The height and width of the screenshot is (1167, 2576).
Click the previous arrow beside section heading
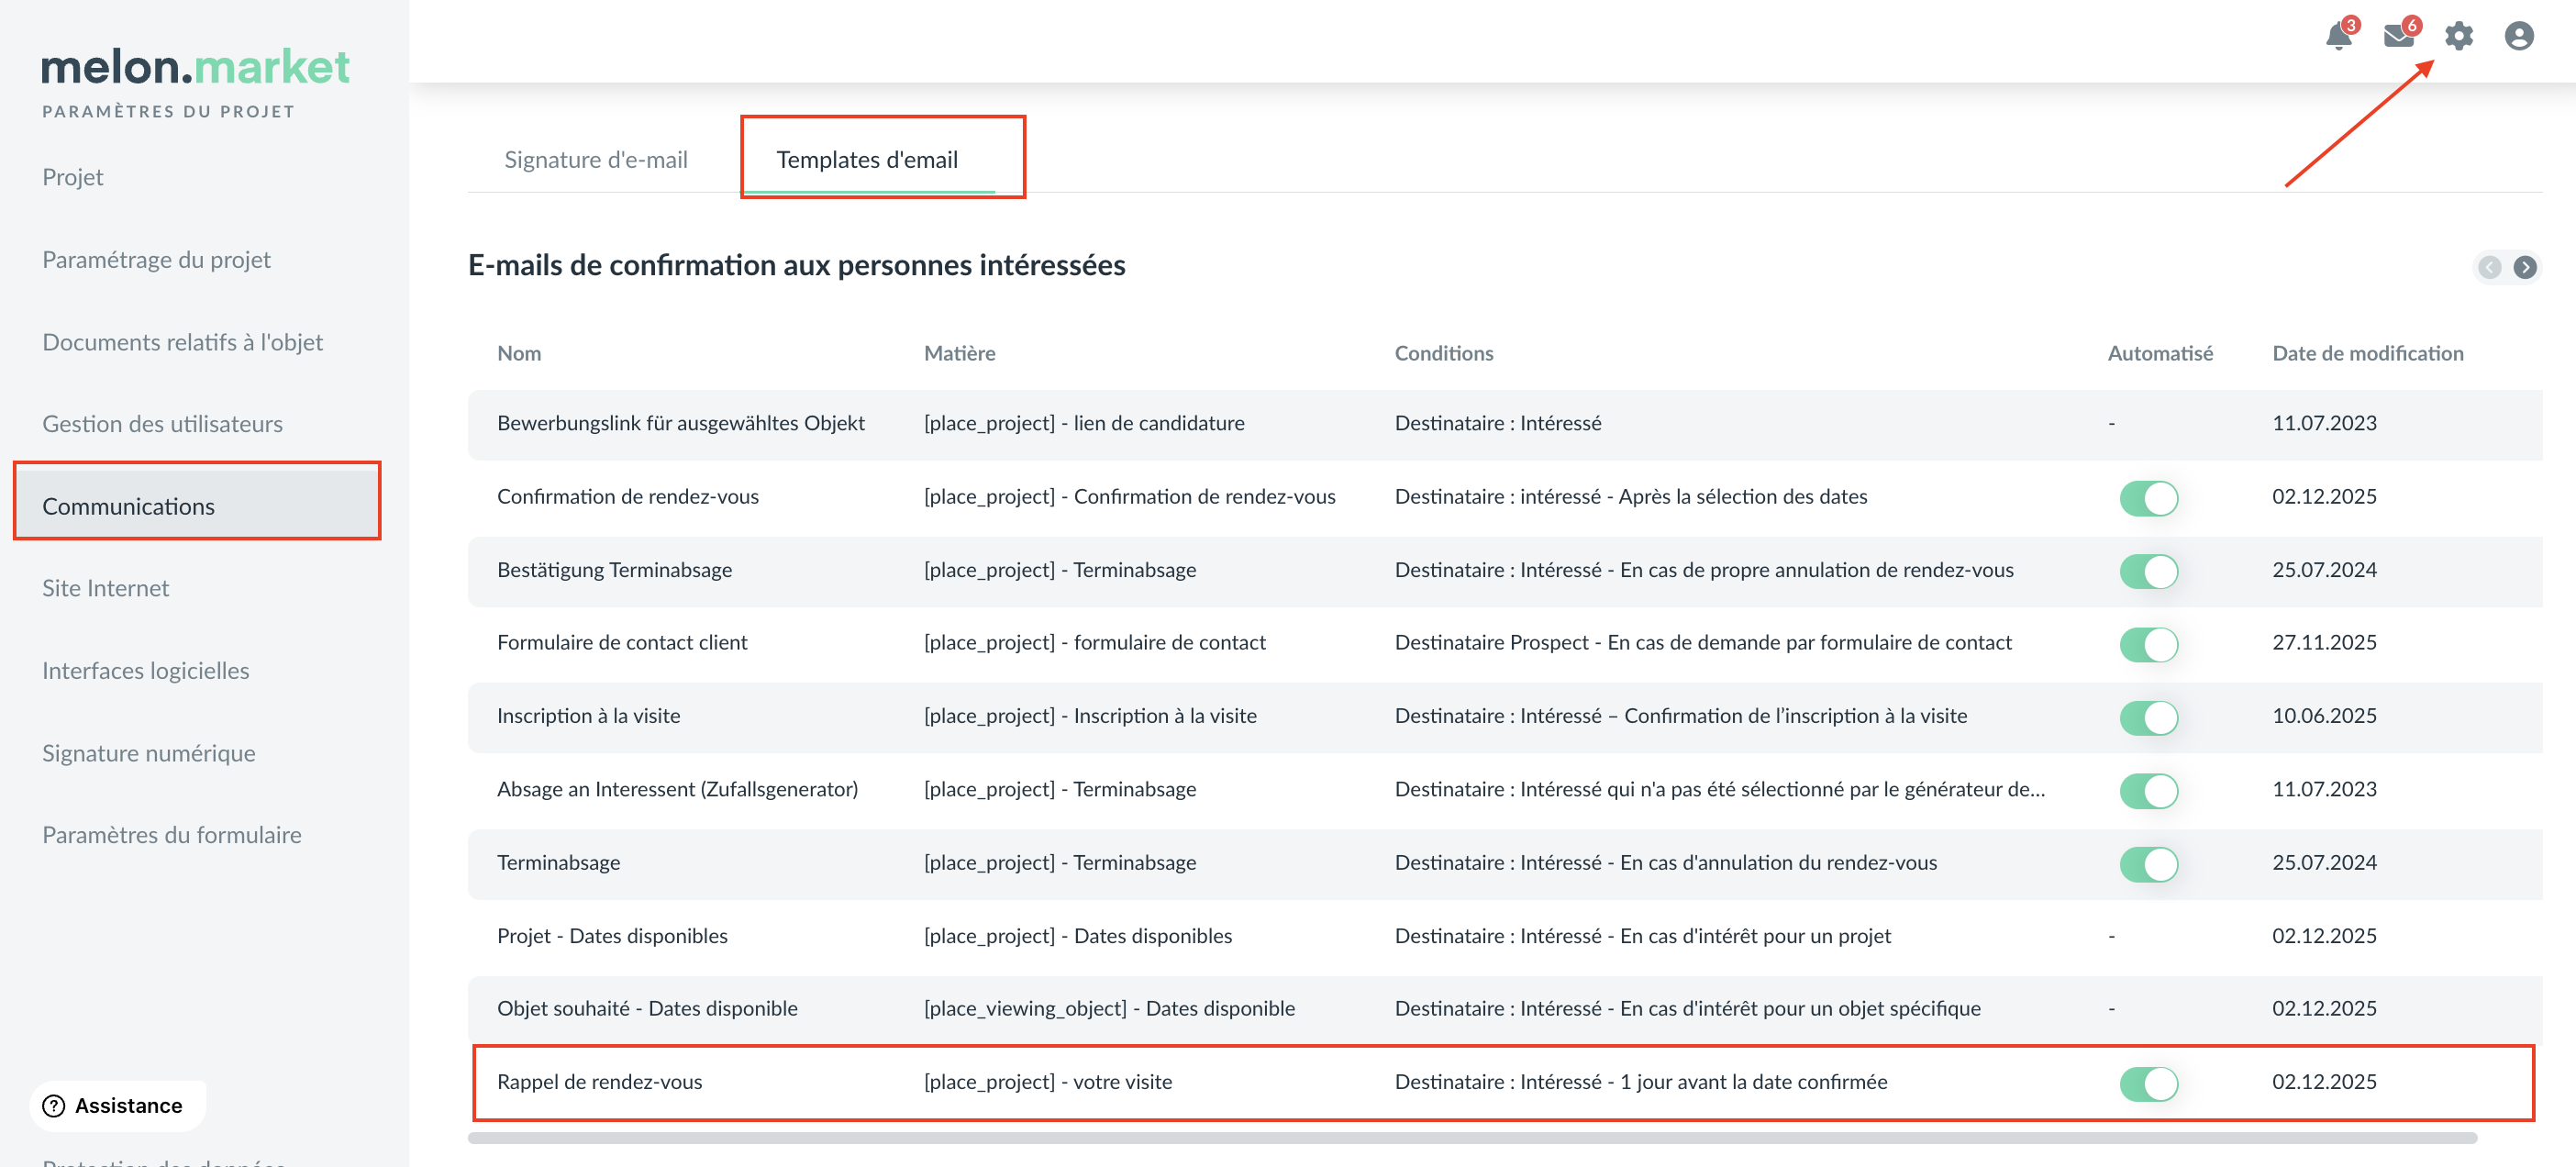point(2490,267)
